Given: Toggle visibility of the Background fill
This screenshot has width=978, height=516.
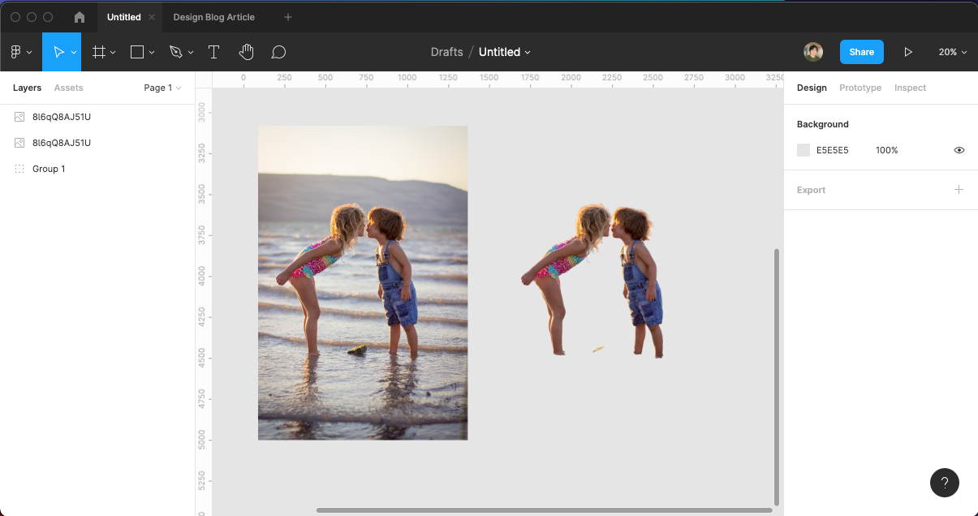Looking at the screenshot, I should click(x=959, y=150).
